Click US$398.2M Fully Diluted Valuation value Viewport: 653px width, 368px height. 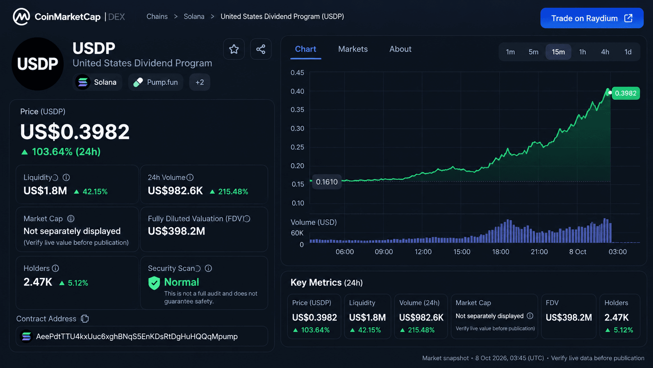click(177, 231)
